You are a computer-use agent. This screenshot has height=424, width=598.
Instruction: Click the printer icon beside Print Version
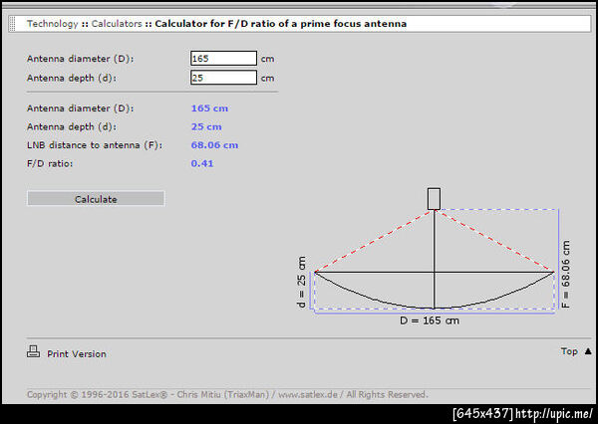point(33,351)
